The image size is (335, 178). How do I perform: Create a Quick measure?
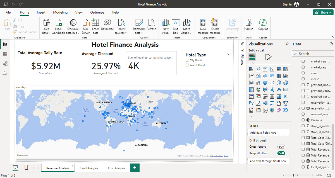click(x=215, y=26)
